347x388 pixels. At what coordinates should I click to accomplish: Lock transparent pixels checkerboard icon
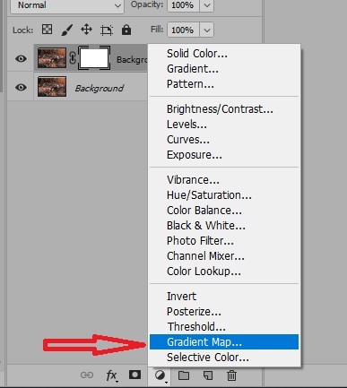click(47, 30)
